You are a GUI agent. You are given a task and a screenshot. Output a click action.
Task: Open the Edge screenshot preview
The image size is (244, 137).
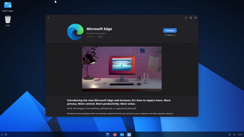click(x=122, y=69)
